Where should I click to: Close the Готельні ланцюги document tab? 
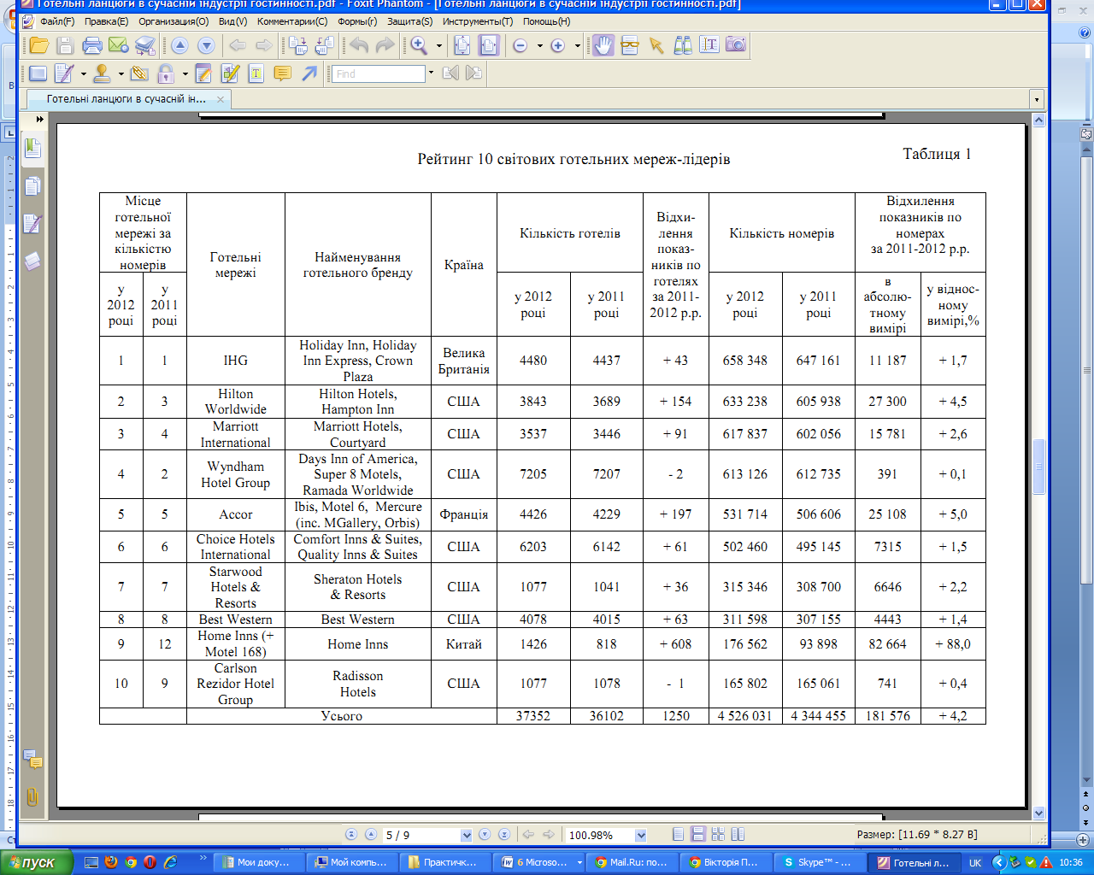pos(221,99)
